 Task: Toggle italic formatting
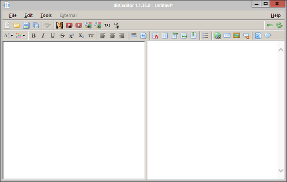43,36
